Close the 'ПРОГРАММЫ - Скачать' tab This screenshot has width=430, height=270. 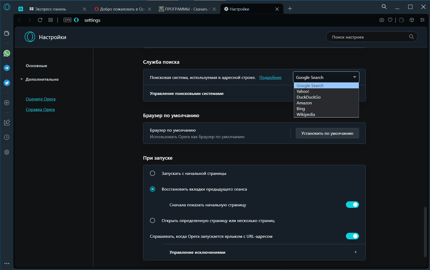click(214, 9)
